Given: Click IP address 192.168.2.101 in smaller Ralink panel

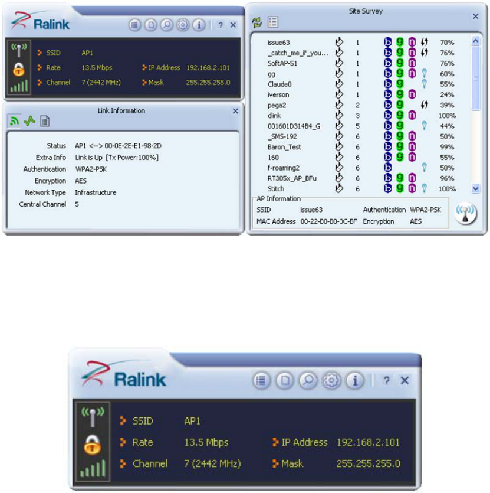Looking at the screenshot, I should 208,67.
